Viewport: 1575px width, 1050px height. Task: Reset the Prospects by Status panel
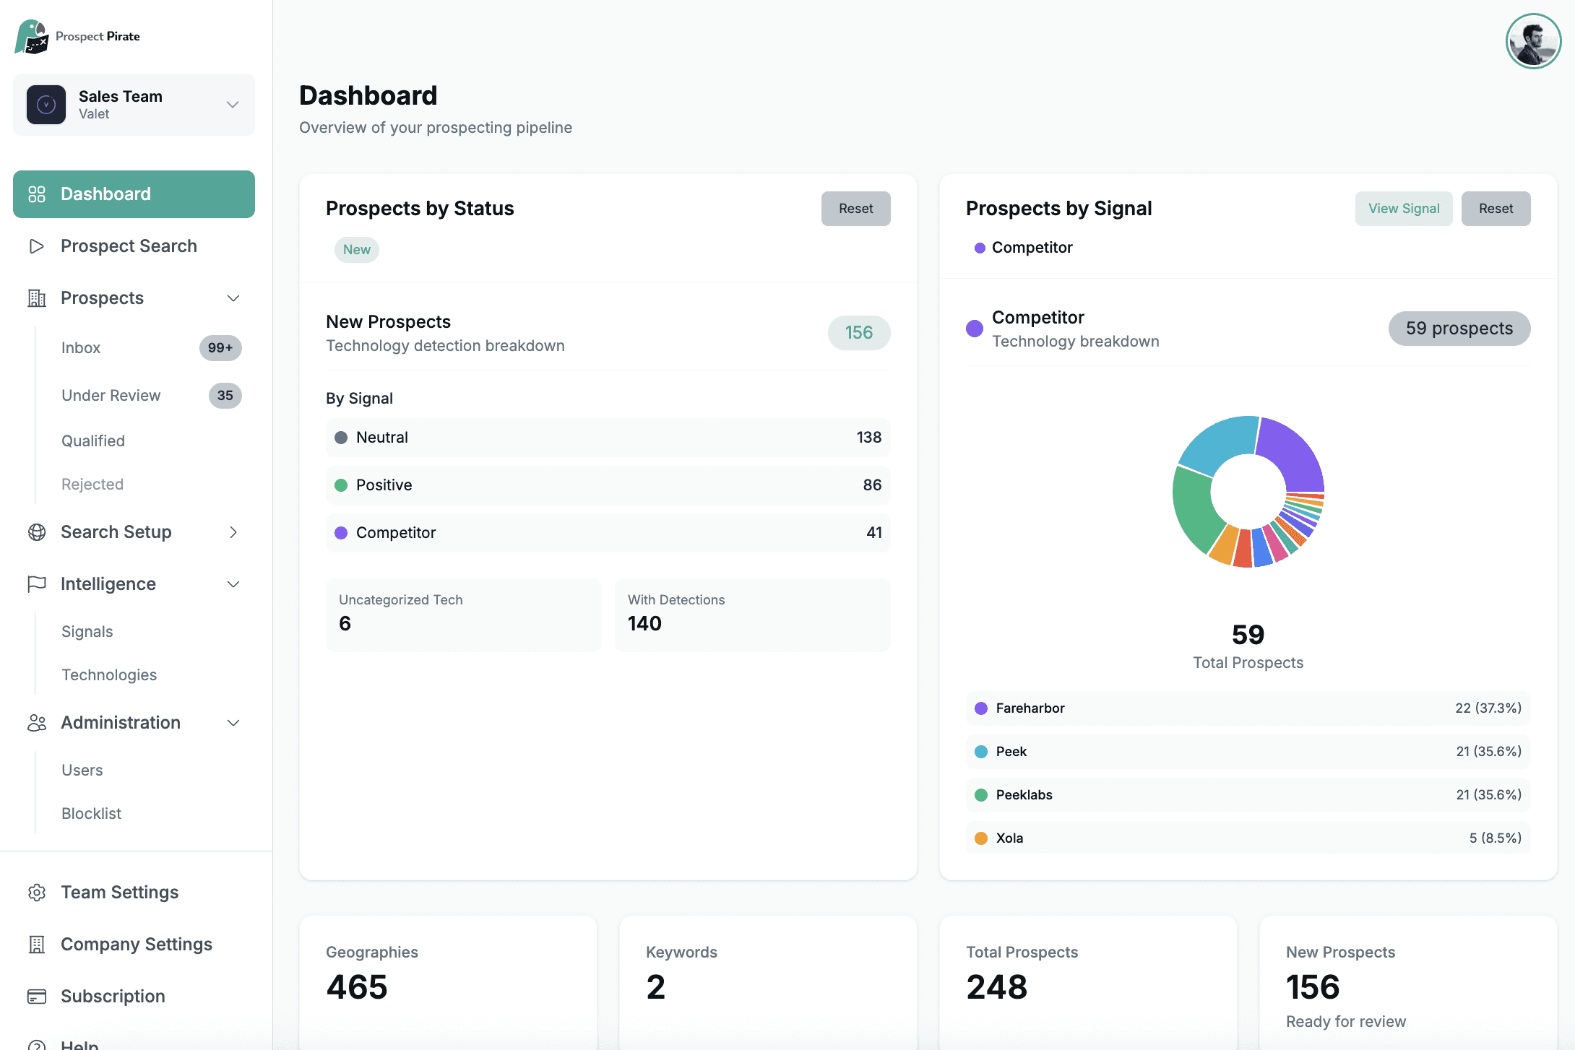point(855,208)
